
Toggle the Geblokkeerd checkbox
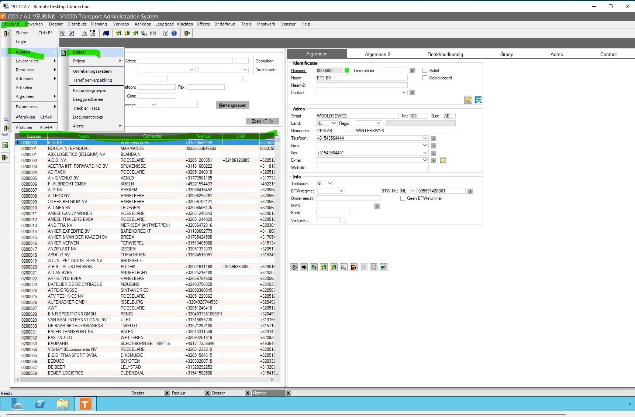[x=425, y=78]
